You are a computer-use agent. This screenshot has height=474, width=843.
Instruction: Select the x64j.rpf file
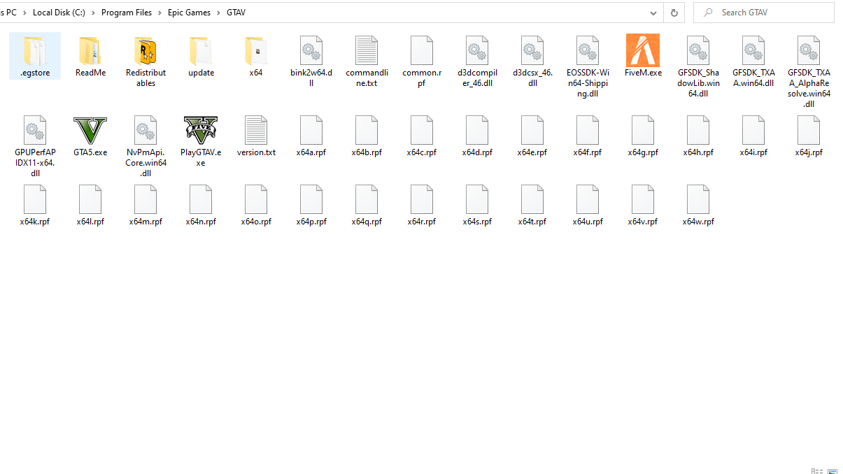(809, 136)
